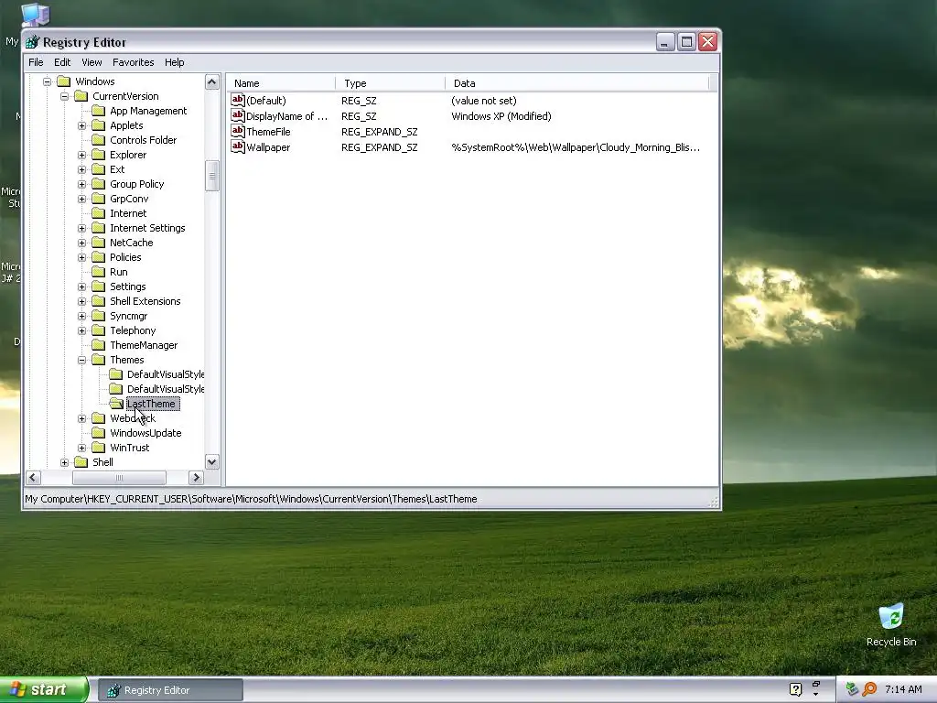The height and width of the screenshot is (703, 937).
Task: Select the first DefaultVisualStyle subkey
Action: [x=166, y=374]
